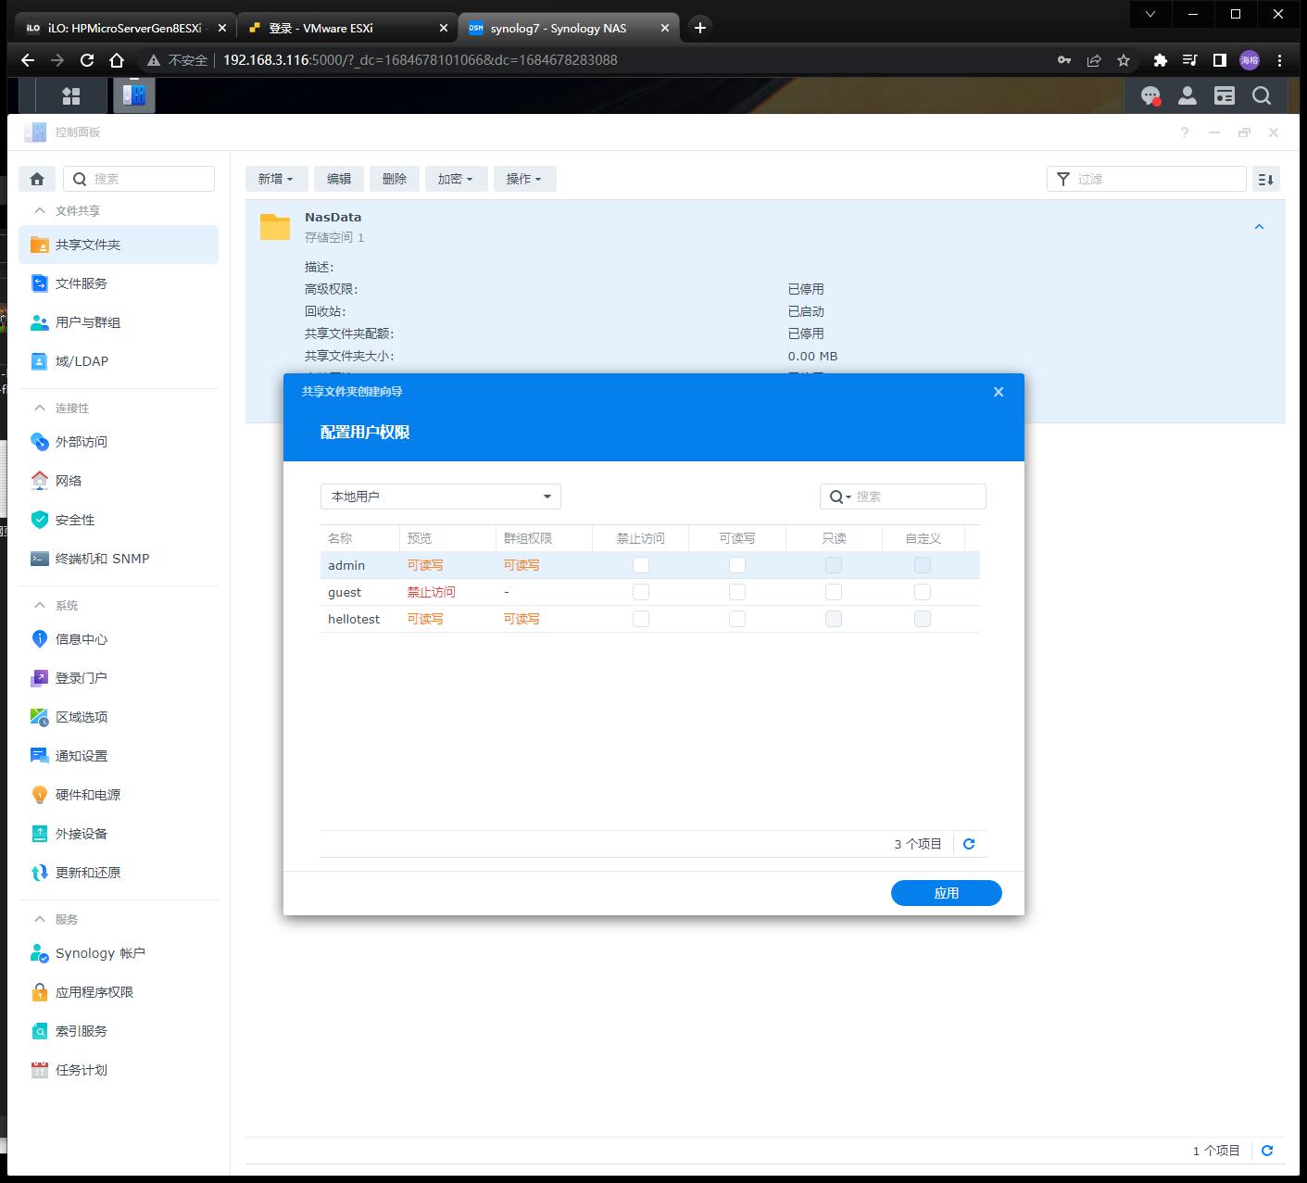This screenshot has width=1307, height=1183.
Task: Click the 应用 button in the wizard
Action: (947, 893)
